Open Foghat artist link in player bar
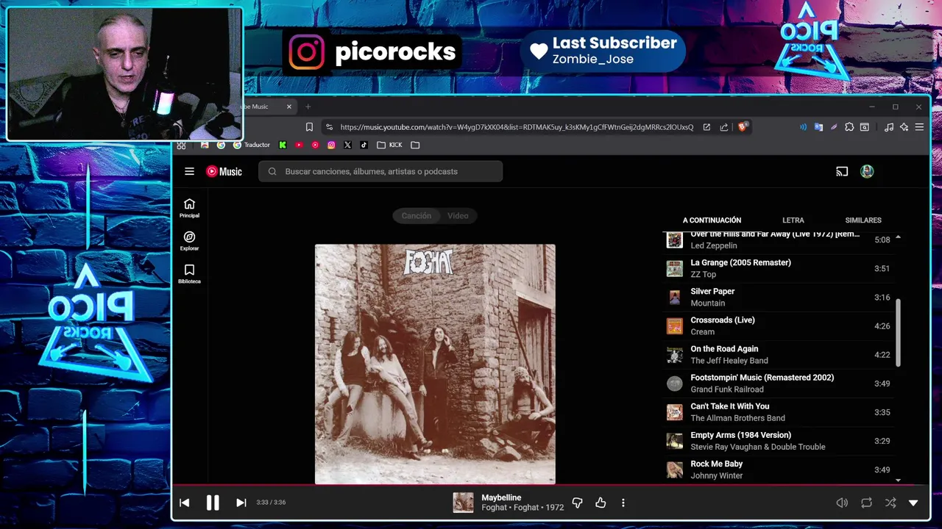 494,508
